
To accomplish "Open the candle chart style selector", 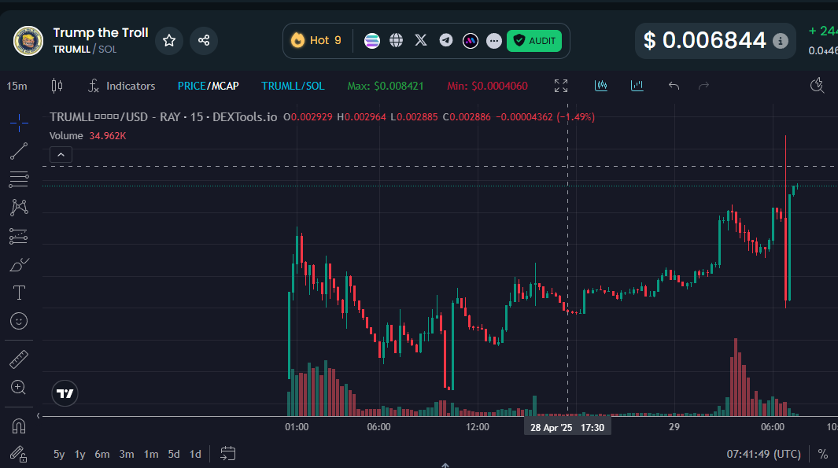I will tap(57, 86).
